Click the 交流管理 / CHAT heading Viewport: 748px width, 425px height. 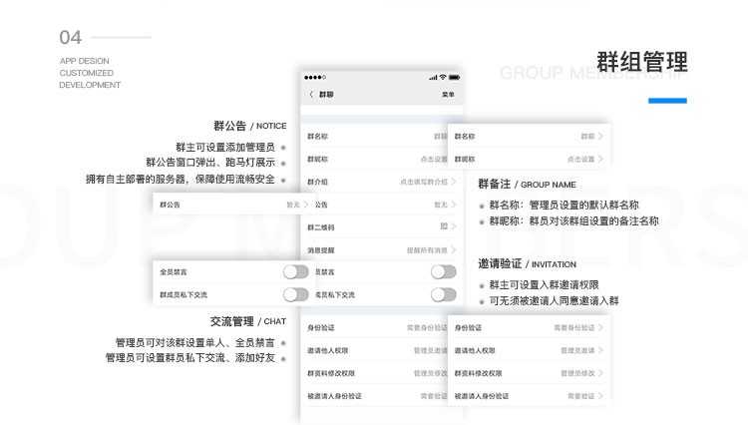tap(248, 321)
